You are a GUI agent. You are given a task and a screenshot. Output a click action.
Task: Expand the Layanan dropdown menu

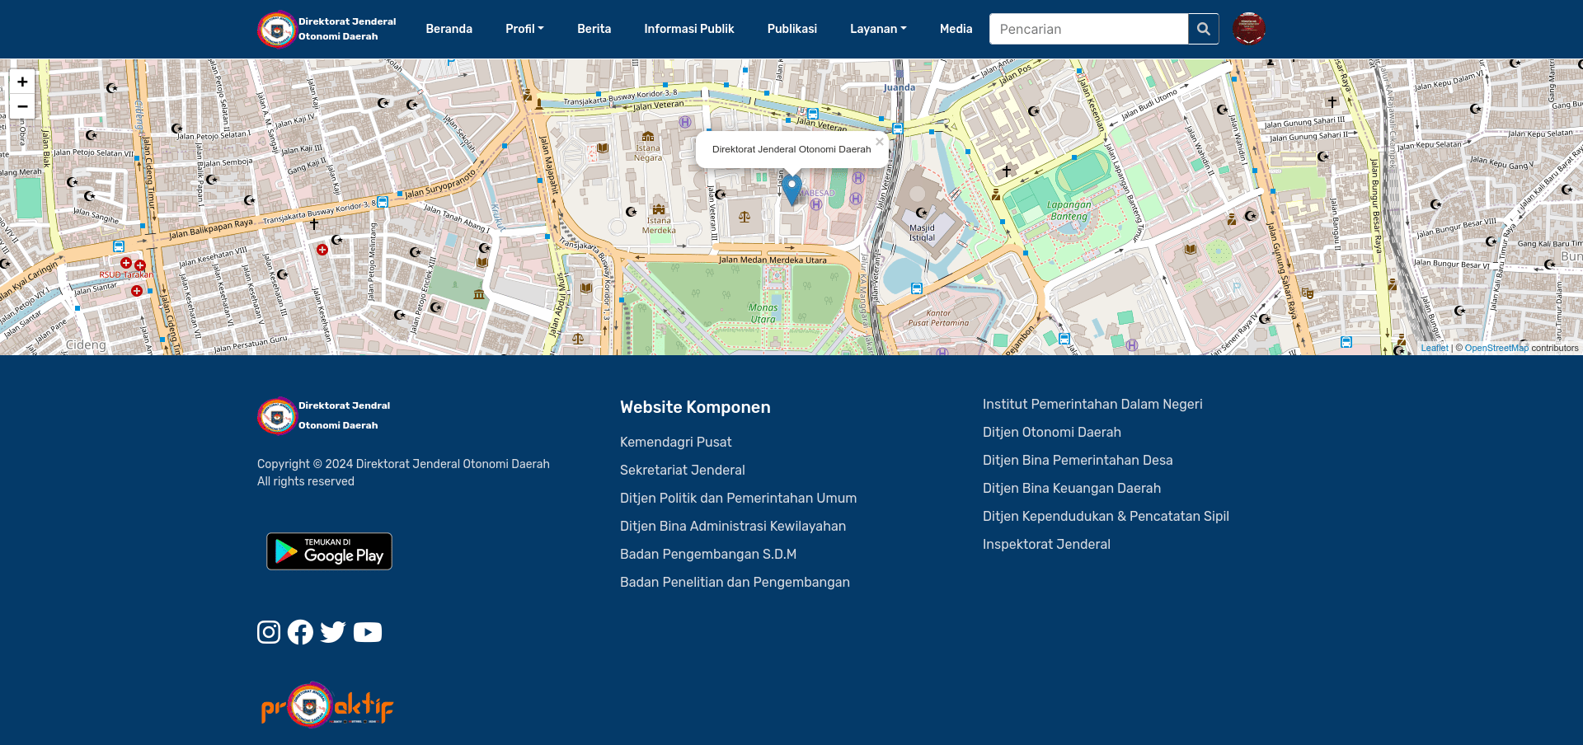pos(878,29)
